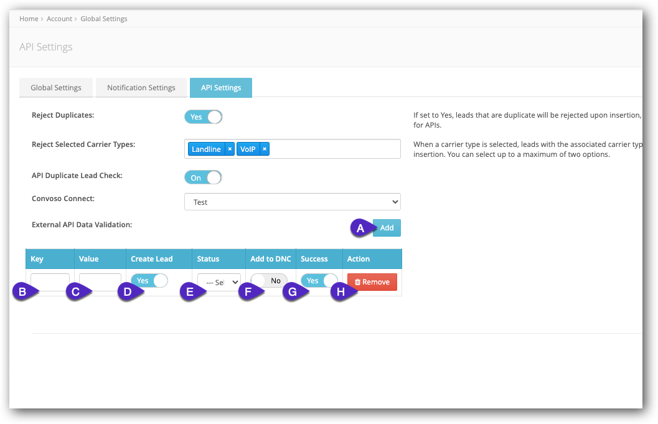The image size is (658, 424).
Task: Click the Value input field
Action: pyautogui.click(x=100, y=281)
